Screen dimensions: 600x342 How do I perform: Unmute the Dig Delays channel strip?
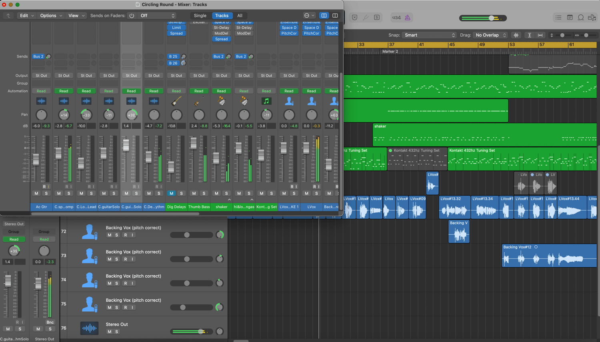172,193
